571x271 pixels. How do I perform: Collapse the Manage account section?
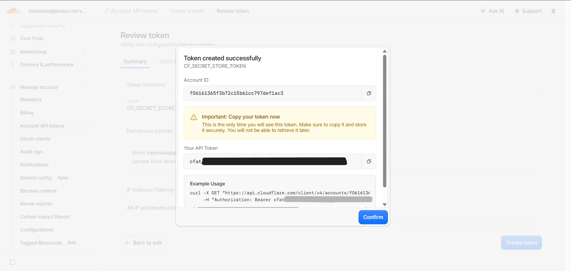click(x=85, y=87)
